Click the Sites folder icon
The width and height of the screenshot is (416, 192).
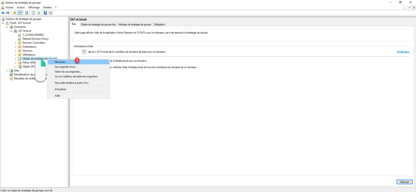point(11,71)
